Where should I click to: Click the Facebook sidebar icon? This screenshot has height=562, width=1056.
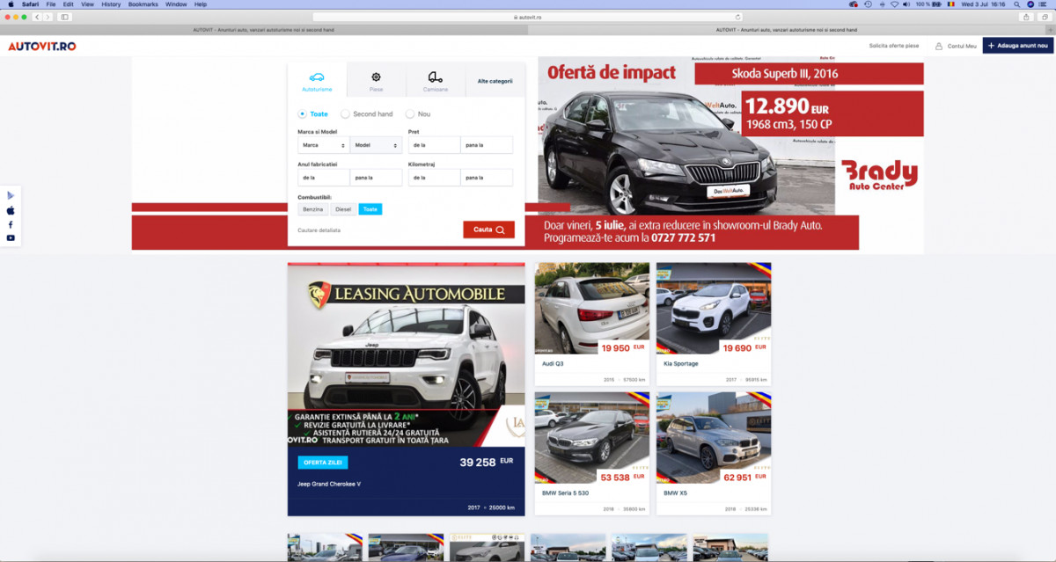tap(11, 224)
